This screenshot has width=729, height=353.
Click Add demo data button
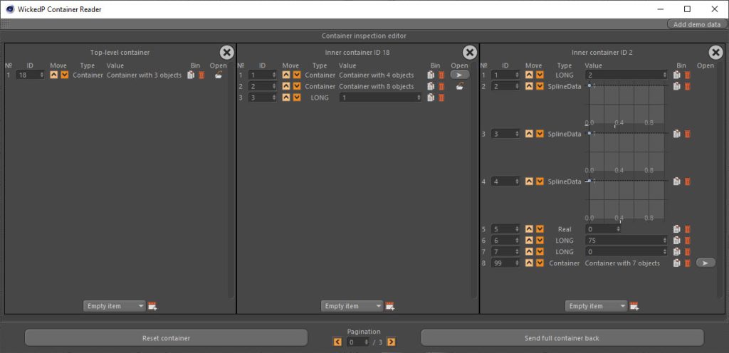click(696, 25)
